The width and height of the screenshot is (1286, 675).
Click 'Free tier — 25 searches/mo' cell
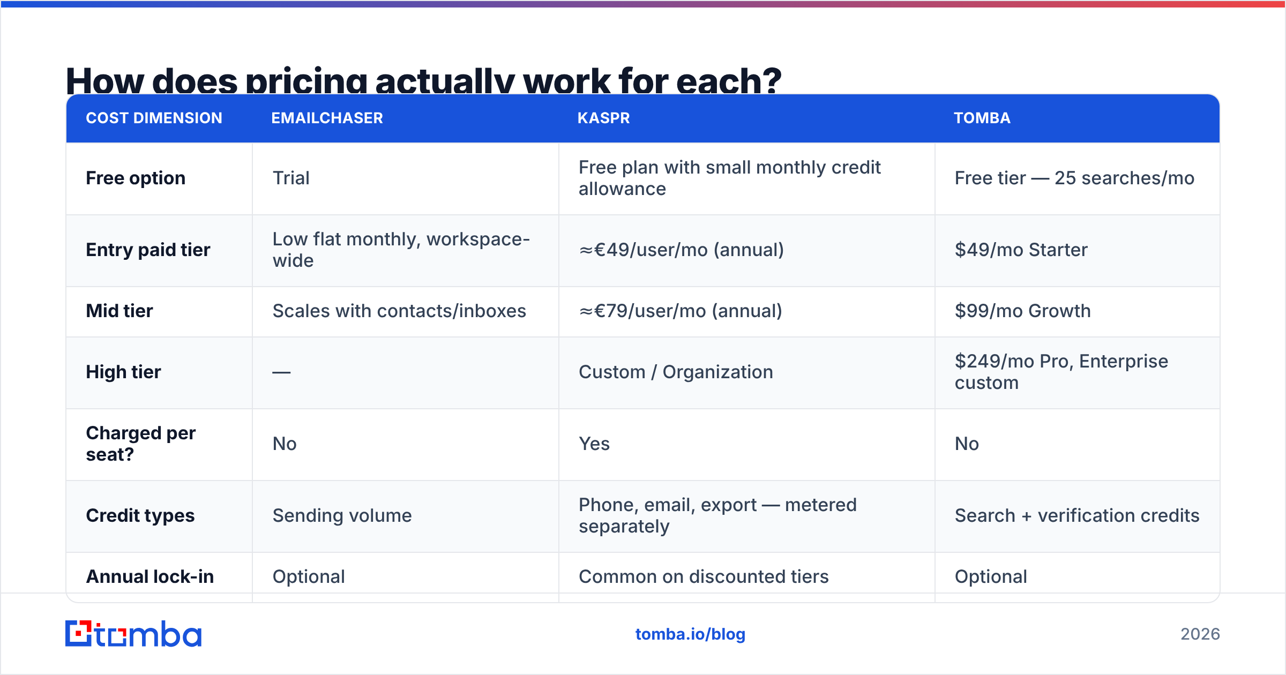pyautogui.click(x=1074, y=178)
